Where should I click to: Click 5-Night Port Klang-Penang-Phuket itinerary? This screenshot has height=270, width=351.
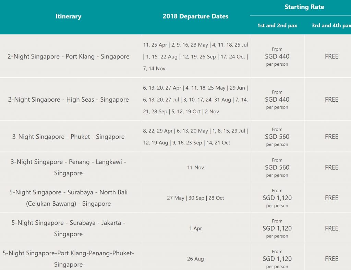69,259
